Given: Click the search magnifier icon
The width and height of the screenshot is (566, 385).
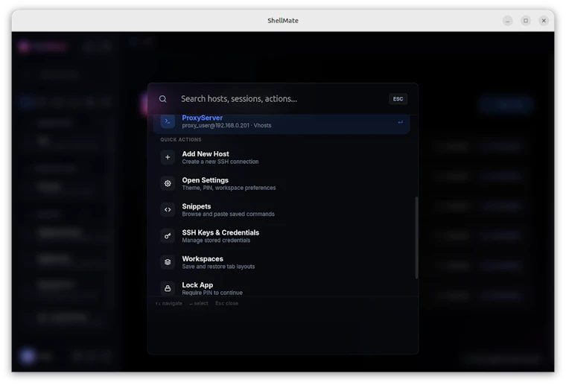Looking at the screenshot, I should (x=163, y=99).
